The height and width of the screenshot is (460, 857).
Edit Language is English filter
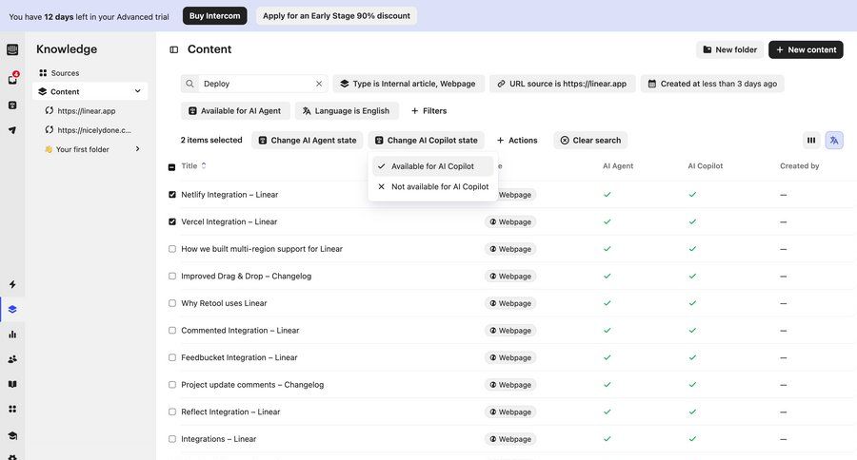pyautogui.click(x=347, y=111)
